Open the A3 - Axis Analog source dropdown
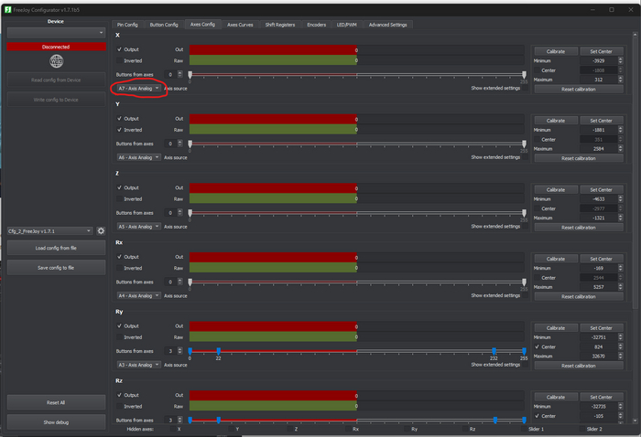Image resolution: width=641 pixels, height=437 pixels. click(x=138, y=365)
